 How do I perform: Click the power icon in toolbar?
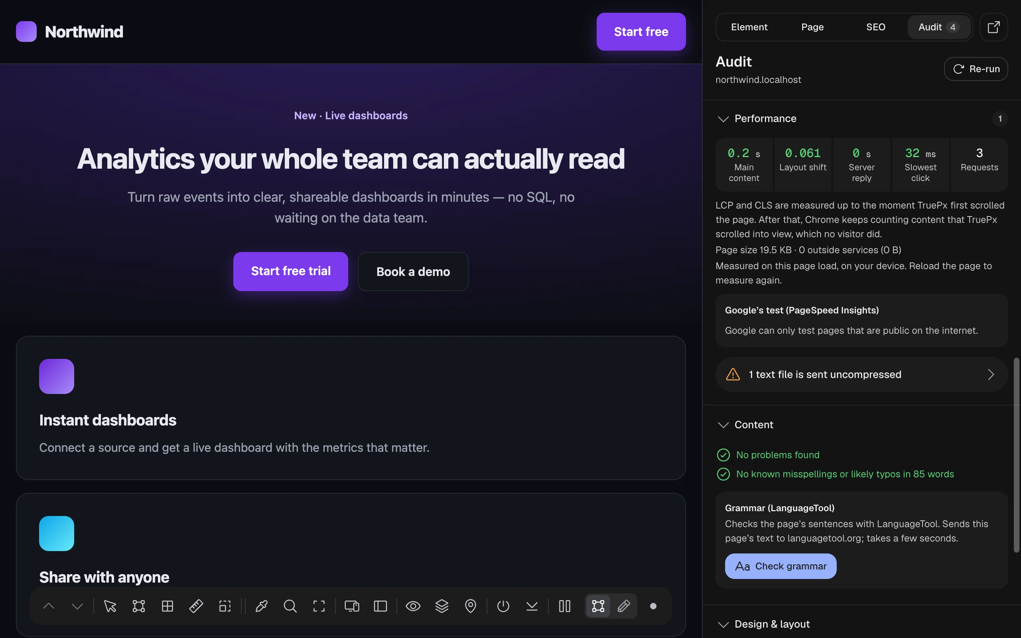pos(503,606)
